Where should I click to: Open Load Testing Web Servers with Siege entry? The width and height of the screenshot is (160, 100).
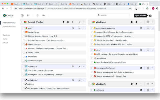point(111,62)
